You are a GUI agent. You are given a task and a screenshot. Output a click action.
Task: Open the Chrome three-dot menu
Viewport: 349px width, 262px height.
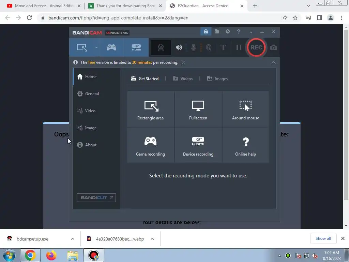click(x=342, y=18)
